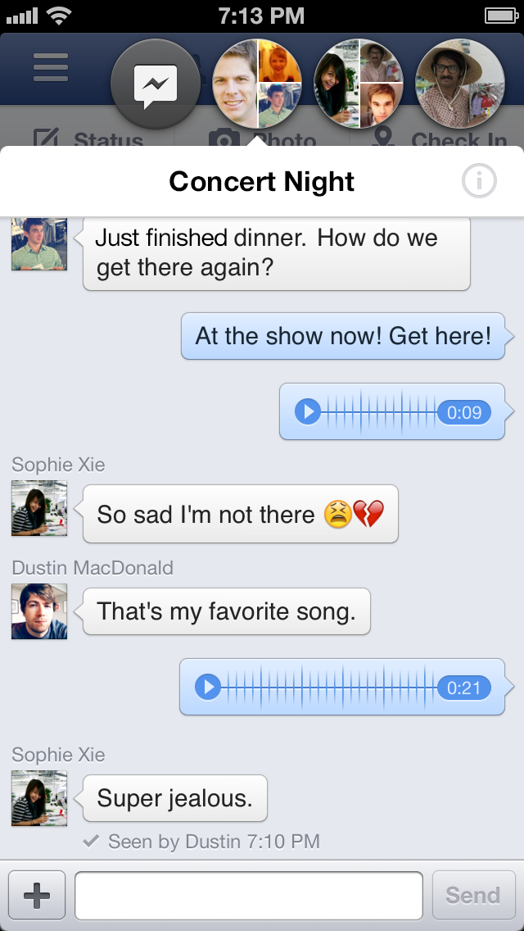
Task: Open the chat head with straw hat
Action: point(460,84)
